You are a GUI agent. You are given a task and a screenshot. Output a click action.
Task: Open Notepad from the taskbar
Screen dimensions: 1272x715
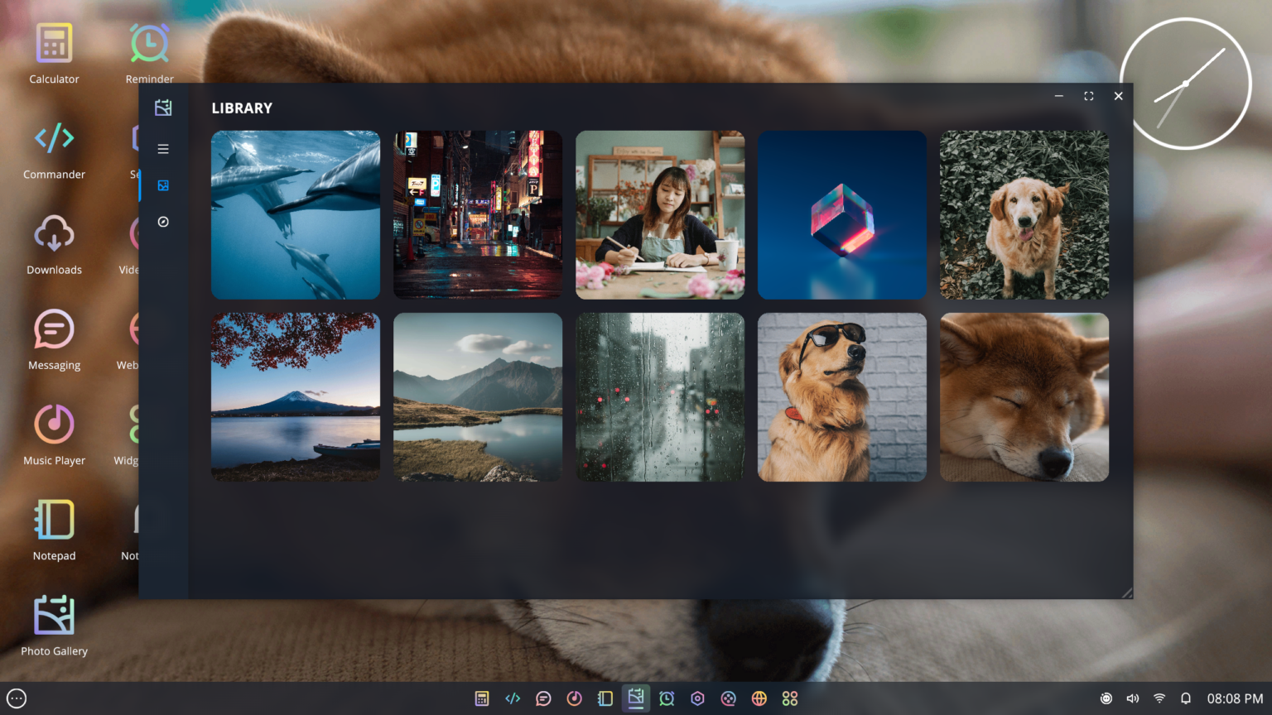(605, 698)
